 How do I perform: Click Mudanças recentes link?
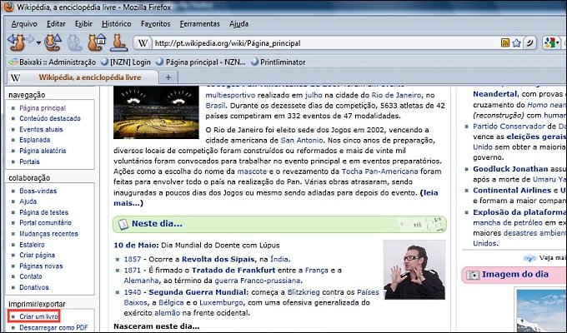[49, 234]
